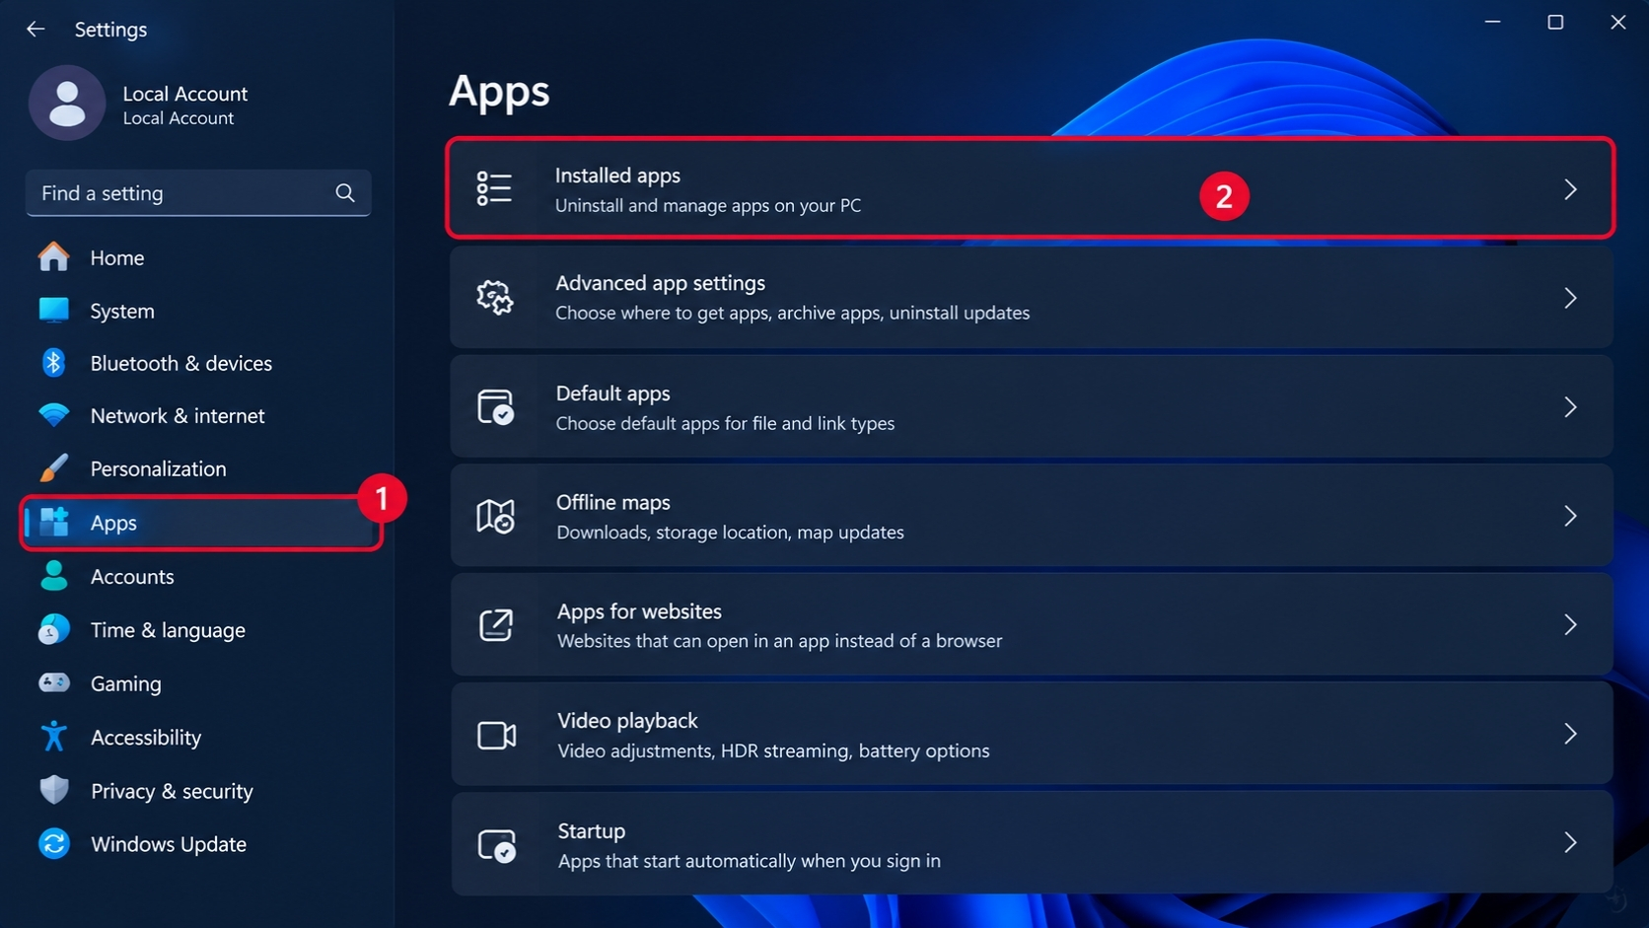
Task: Click the Advanced app settings gear icon
Action: pyautogui.click(x=495, y=297)
